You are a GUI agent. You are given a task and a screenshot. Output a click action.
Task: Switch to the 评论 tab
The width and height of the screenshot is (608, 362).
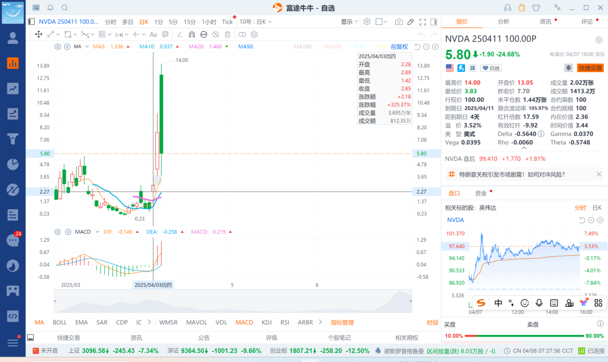[587, 22]
